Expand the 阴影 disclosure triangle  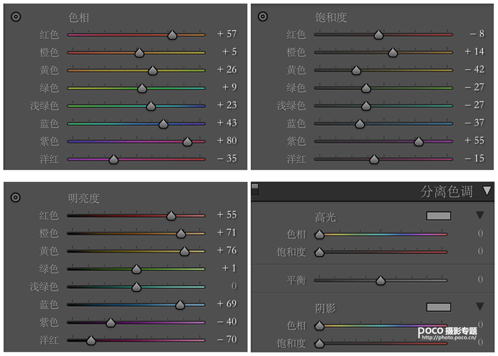(x=480, y=306)
